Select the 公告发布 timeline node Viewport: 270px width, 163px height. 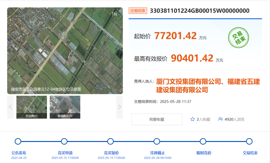point(18,141)
